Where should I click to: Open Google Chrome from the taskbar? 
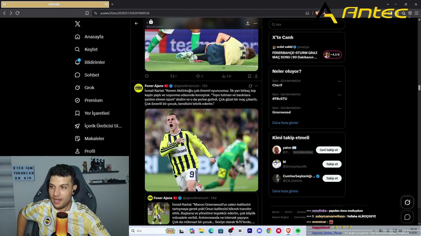pyautogui.click(x=269, y=231)
